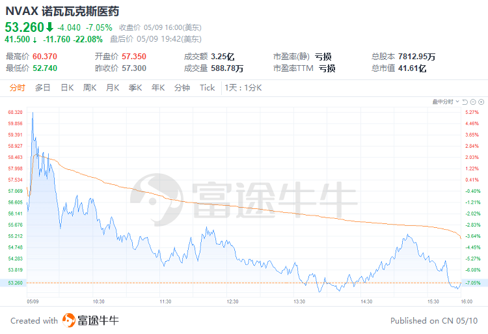
Task: Zoom out the chart with minus icon
Action: (x=473, y=102)
